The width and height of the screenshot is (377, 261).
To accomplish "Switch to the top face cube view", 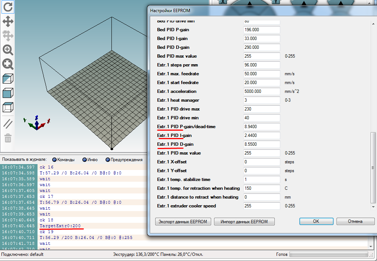I will point(8,107).
